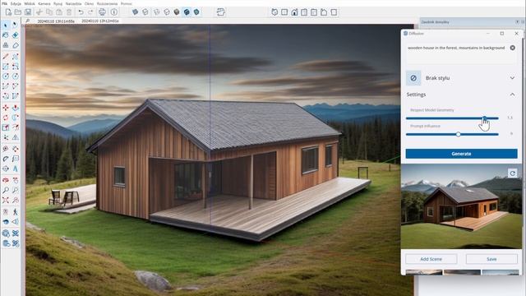Click the Zoom Extents tool

[x=6, y=201]
